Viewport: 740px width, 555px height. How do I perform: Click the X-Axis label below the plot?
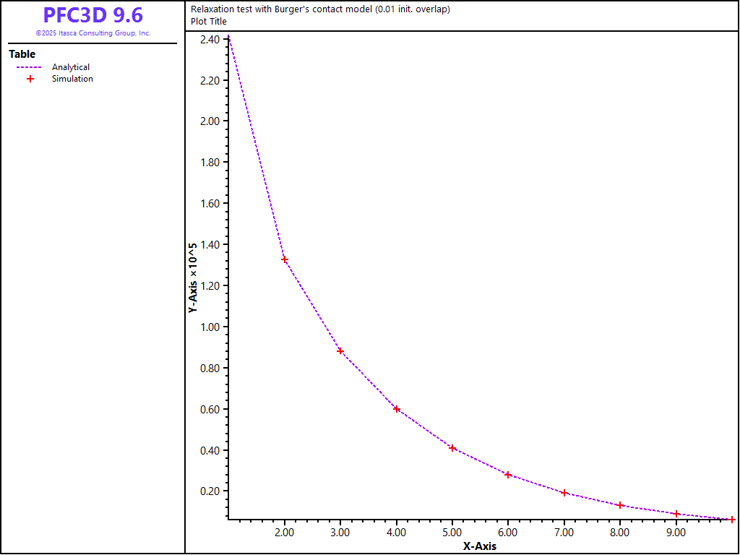(479, 546)
